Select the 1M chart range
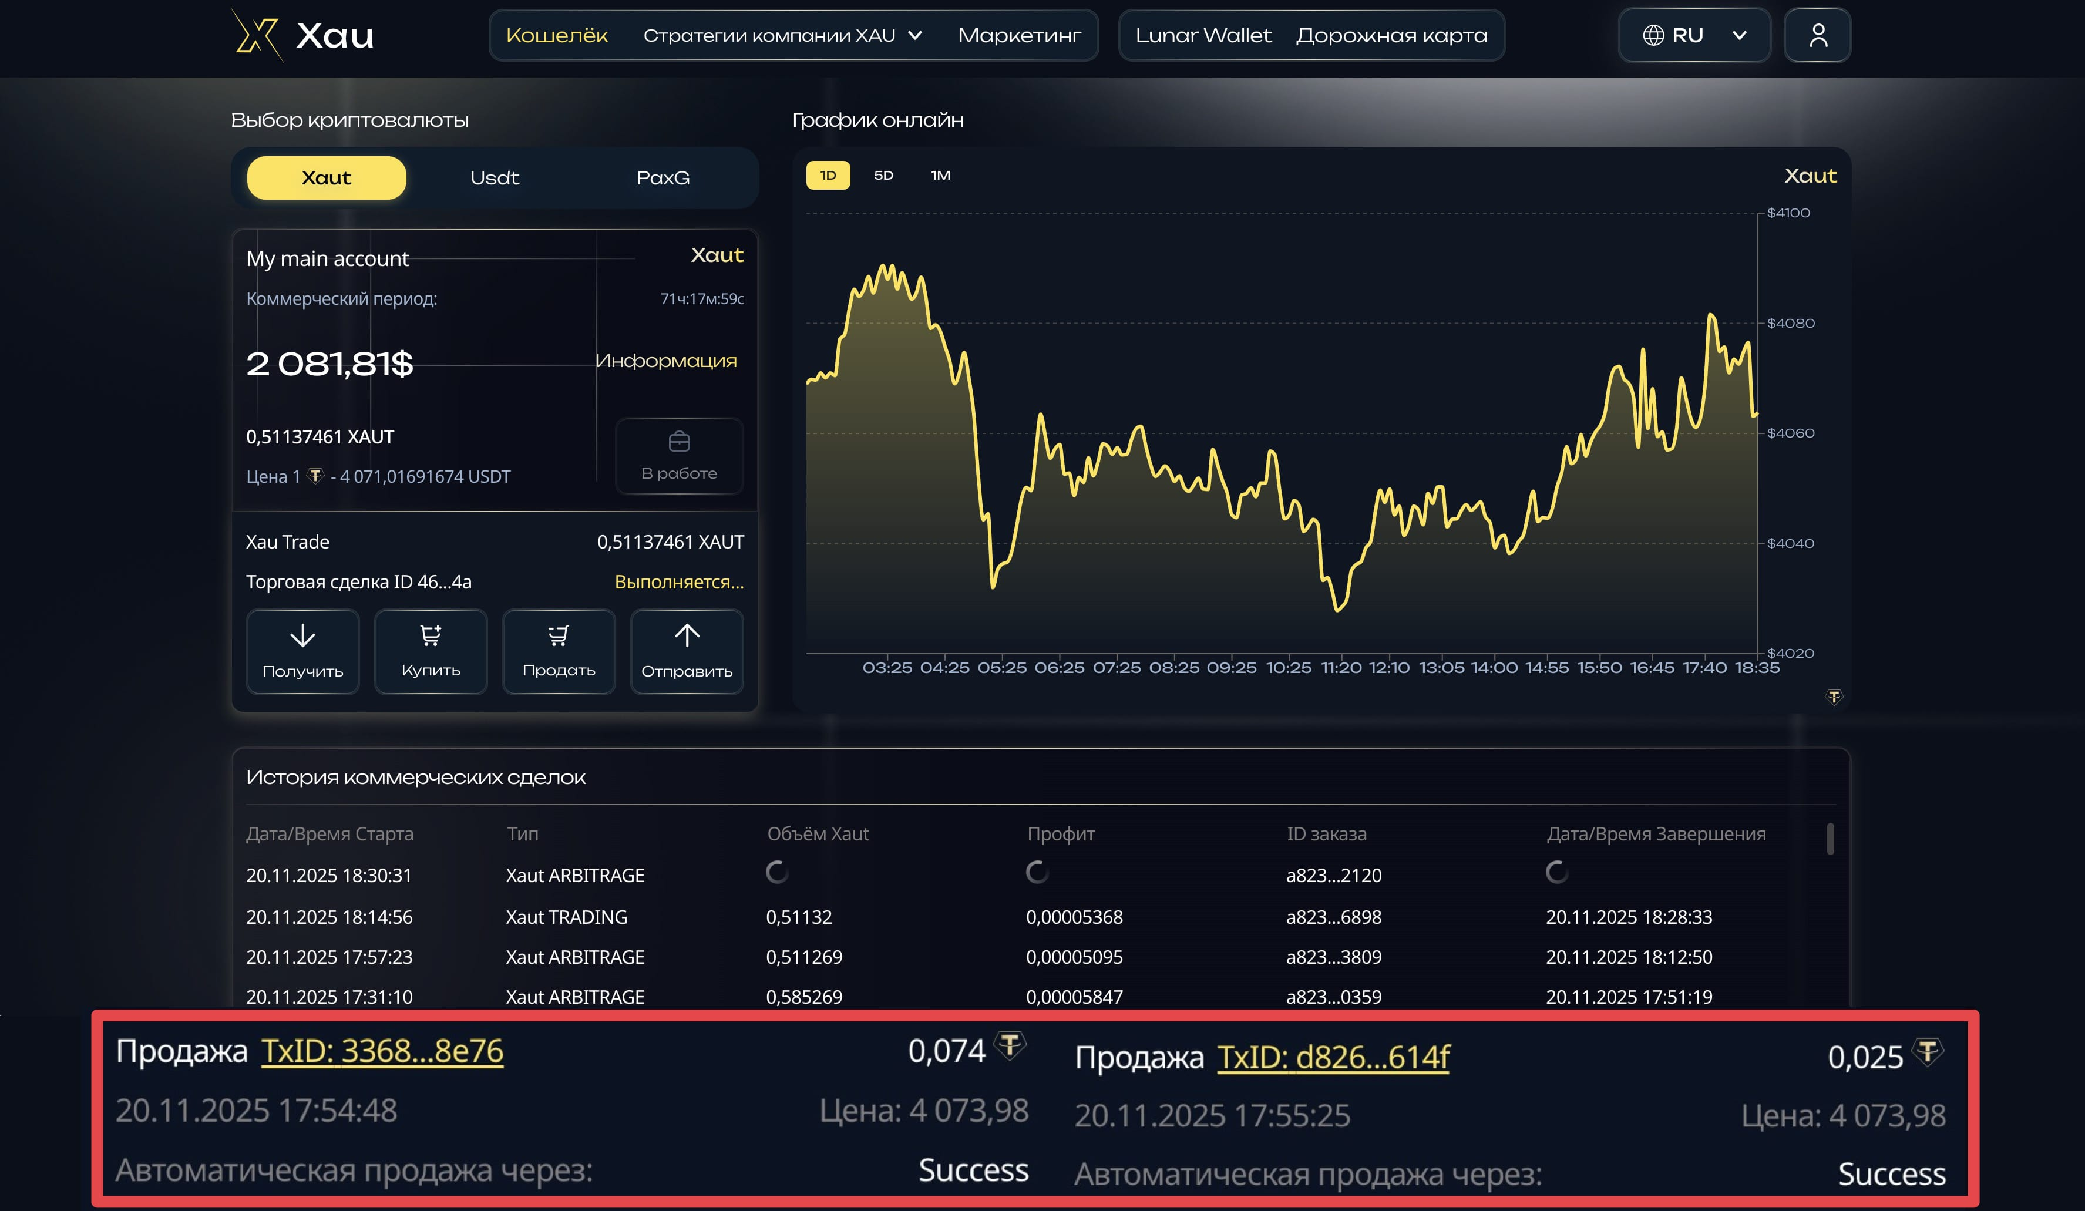 (x=940, y=176)
